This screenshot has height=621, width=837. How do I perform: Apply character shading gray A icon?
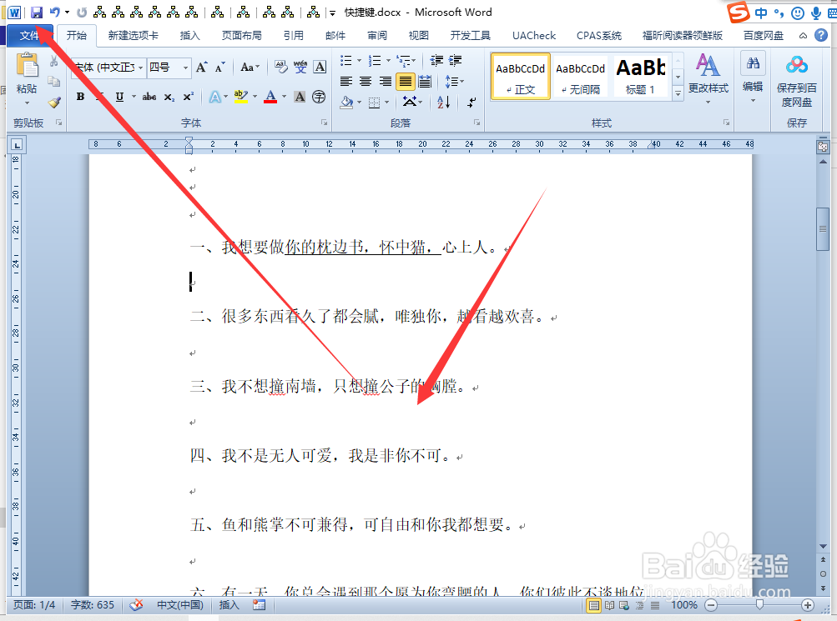coord(300,97)
